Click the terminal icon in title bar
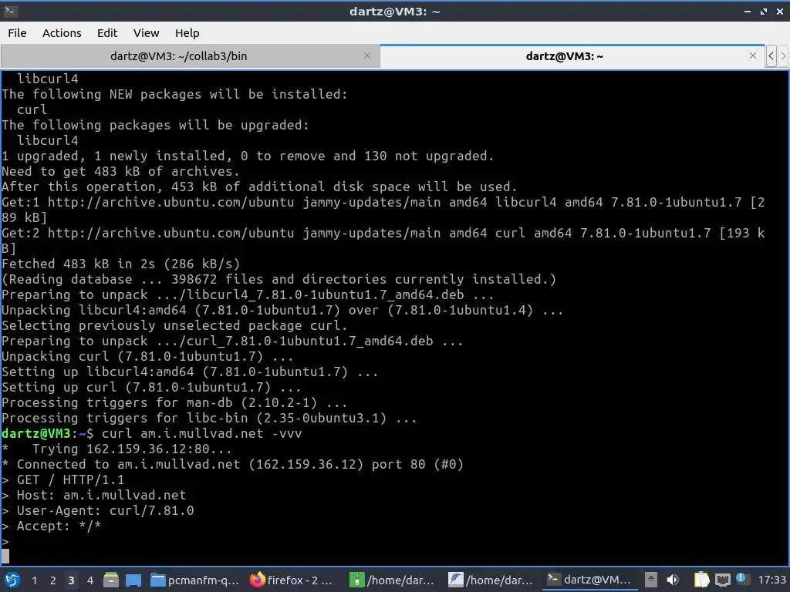Screen dimensions: 790x592 [10, 11]
